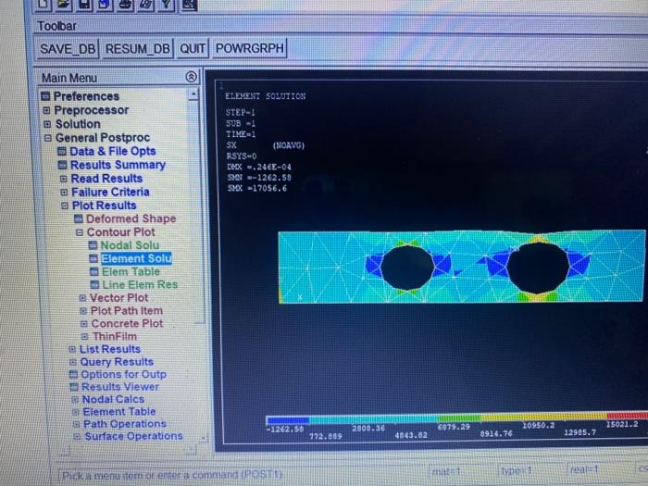
Task: Expand the List Results node
Action: click(72, 349)
